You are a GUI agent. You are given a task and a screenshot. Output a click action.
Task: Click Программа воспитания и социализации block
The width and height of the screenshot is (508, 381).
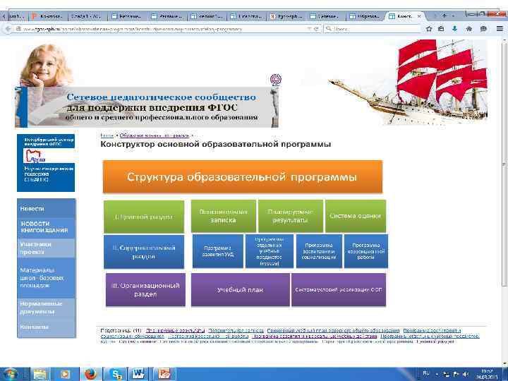click(319, 251)
